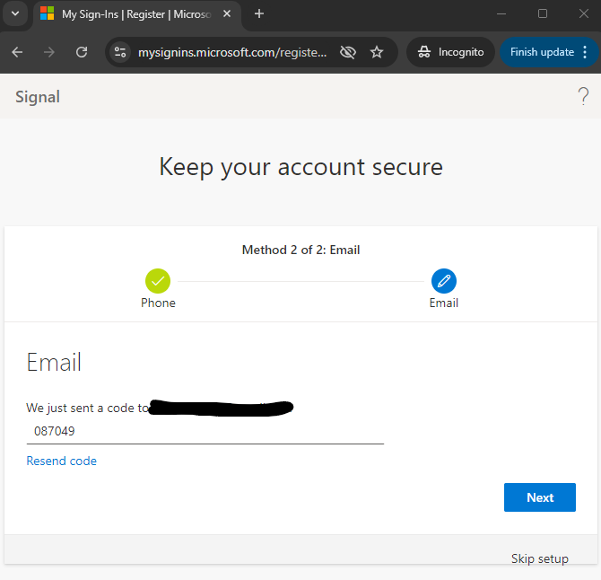Click 'We just sent a code to' text

[87, 408]
